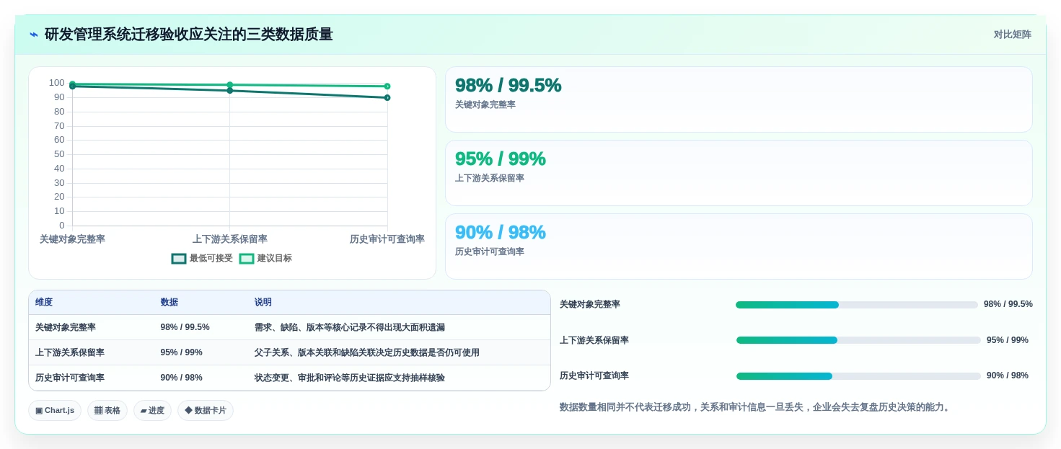Click the 最低可接受 legend color box

tap(179, 259)
